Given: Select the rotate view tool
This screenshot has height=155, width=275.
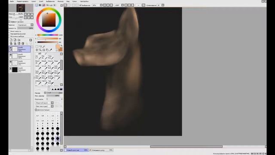Looking at the screenshot, I should 44,50.
